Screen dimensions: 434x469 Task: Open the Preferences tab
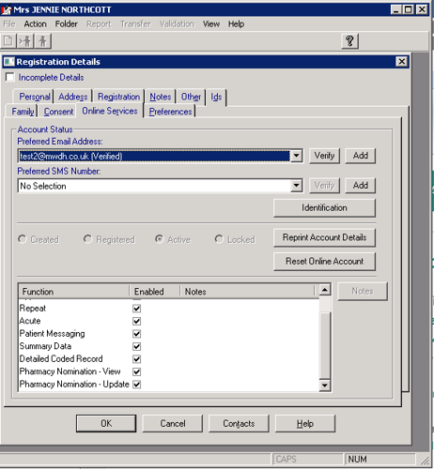click(x=170, y=112)
